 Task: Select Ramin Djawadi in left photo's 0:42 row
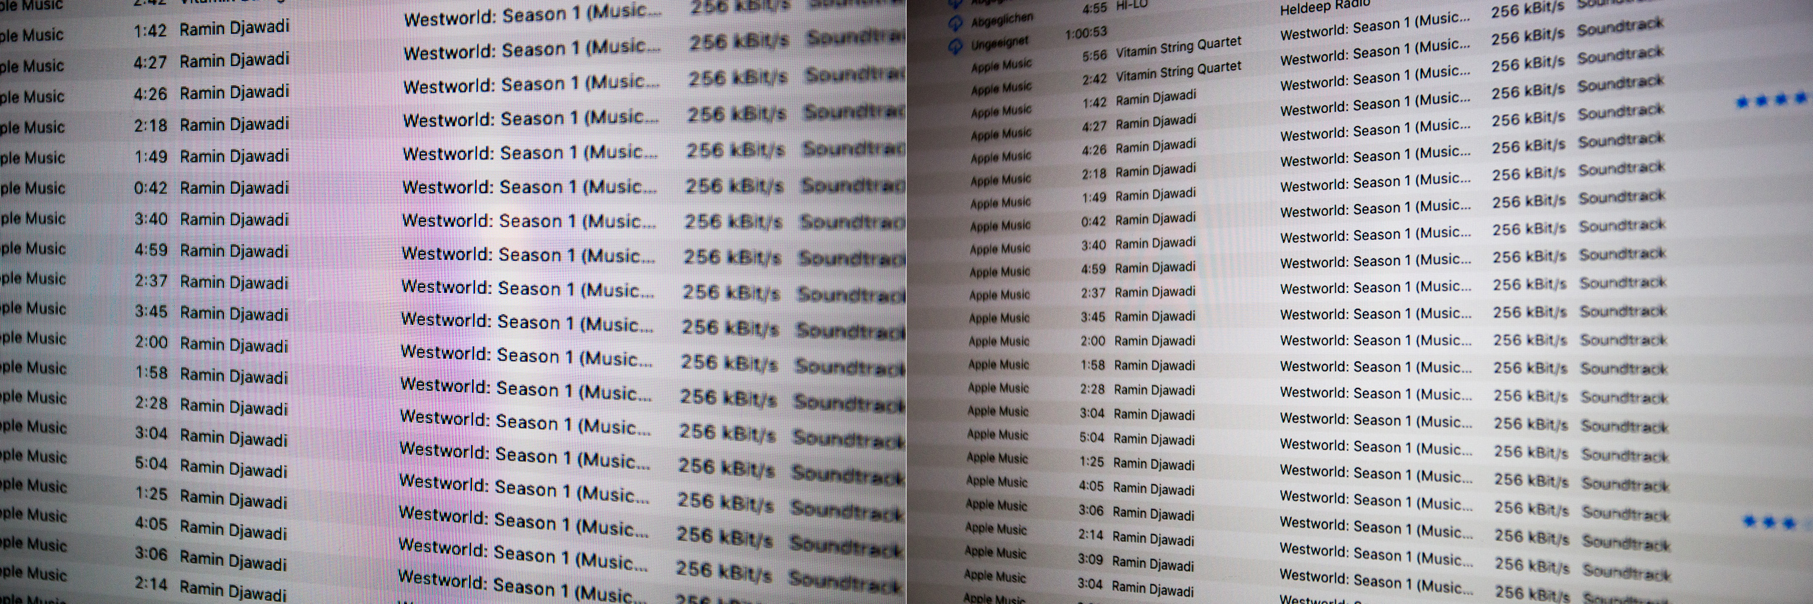[234, 188]
